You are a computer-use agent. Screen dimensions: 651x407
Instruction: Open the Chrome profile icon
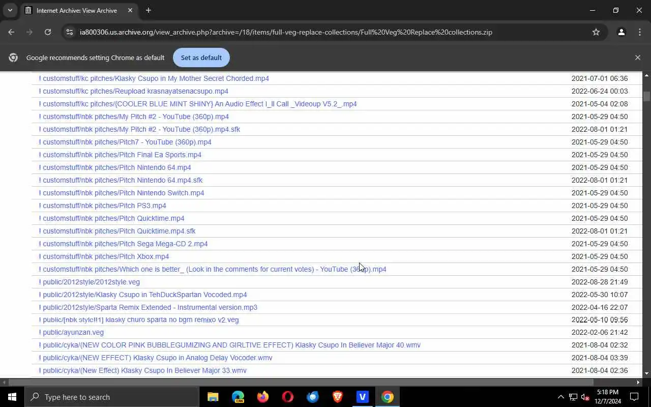621,32
